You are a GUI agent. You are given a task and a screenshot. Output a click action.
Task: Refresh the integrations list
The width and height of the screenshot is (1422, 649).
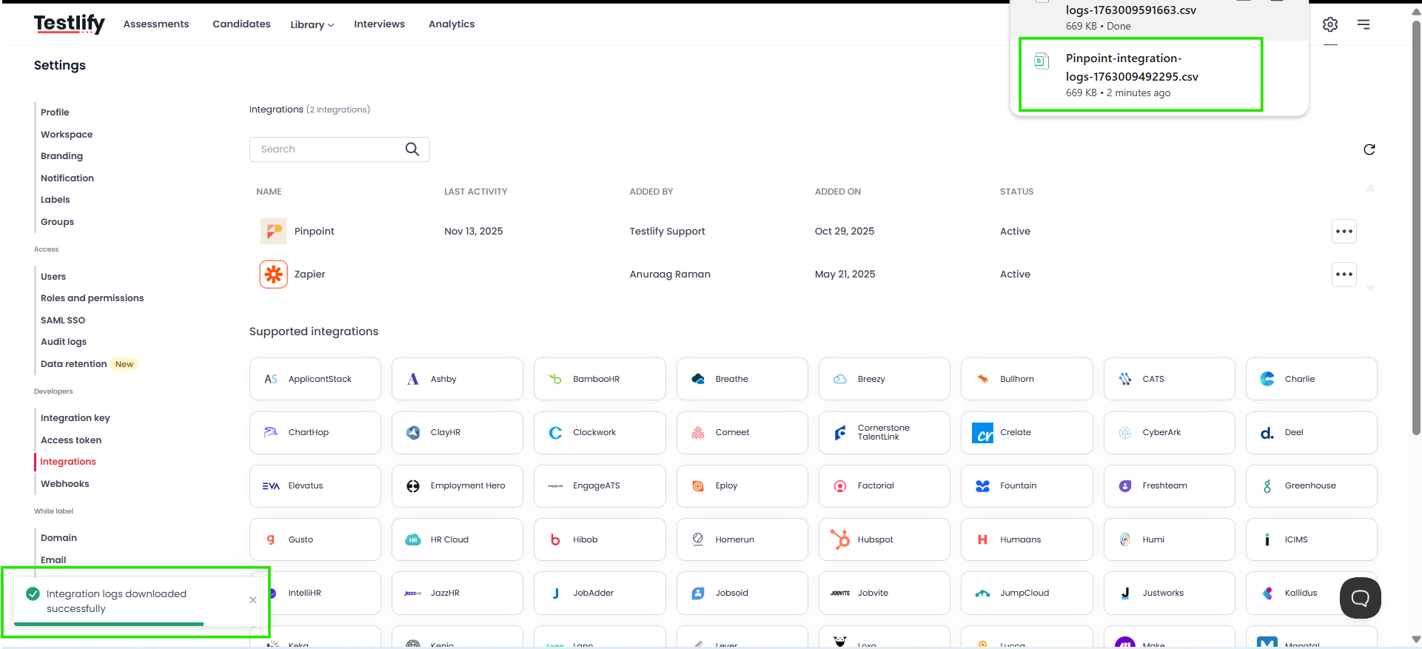[1369, 149]
